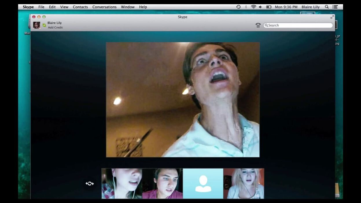
Task: Click the Wi-Fi status icon
Action: pyautogui.click(x=253, y=7)
